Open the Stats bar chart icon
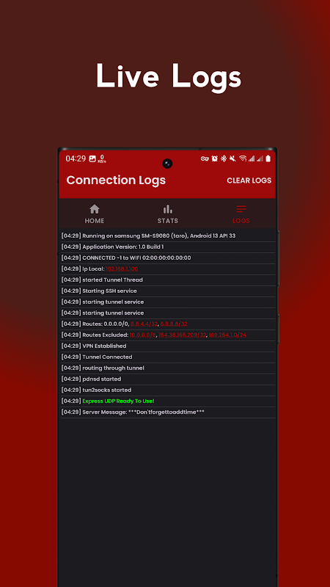The image size is (330, 587). pyautogui.click(x=168, y=209)
